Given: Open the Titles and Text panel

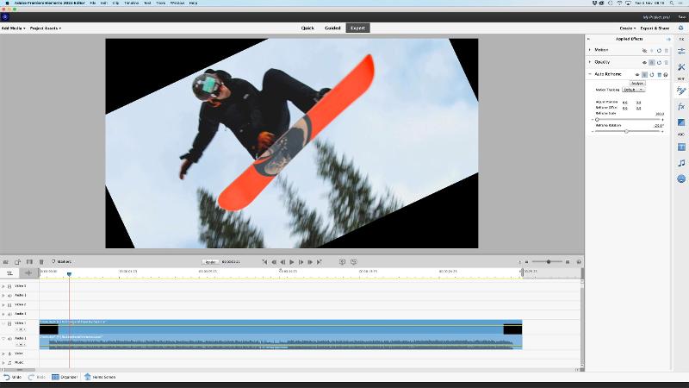Looking at the screenshot, I should coord(681,147).
